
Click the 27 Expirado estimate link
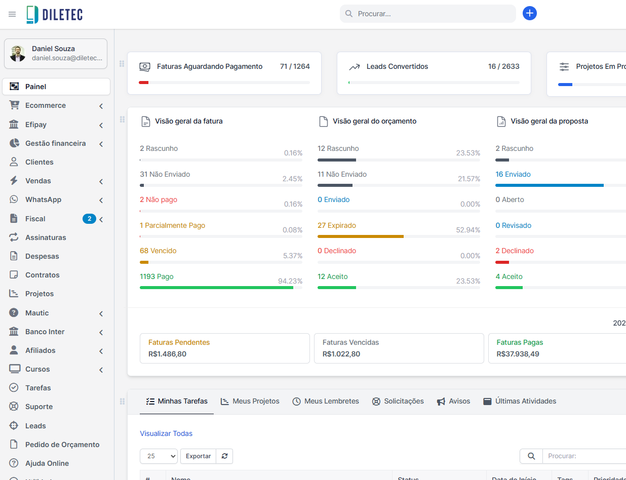point(337,225)
